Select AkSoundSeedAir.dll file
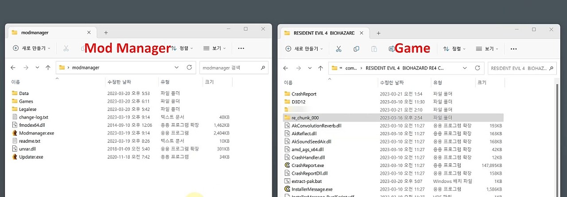 (393, 141)
